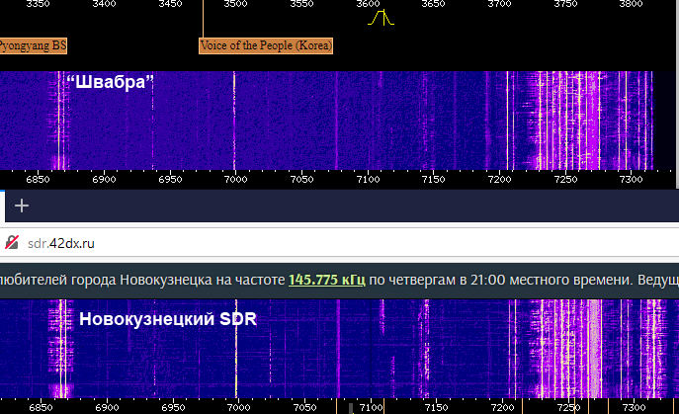Click 7000 on the upper waterfall frequency scale

coord(236,179)
